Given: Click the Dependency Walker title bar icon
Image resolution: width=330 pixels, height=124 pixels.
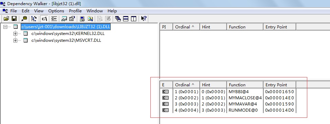Looking at the screenshot, I should (x=3, y=3).
